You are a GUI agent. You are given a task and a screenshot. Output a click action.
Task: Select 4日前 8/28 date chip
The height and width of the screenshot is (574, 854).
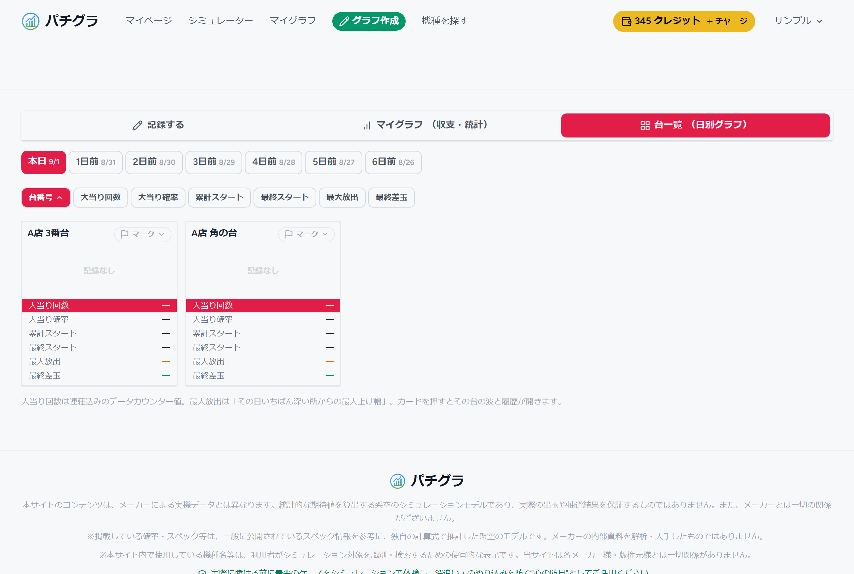[x=273, y=162]
